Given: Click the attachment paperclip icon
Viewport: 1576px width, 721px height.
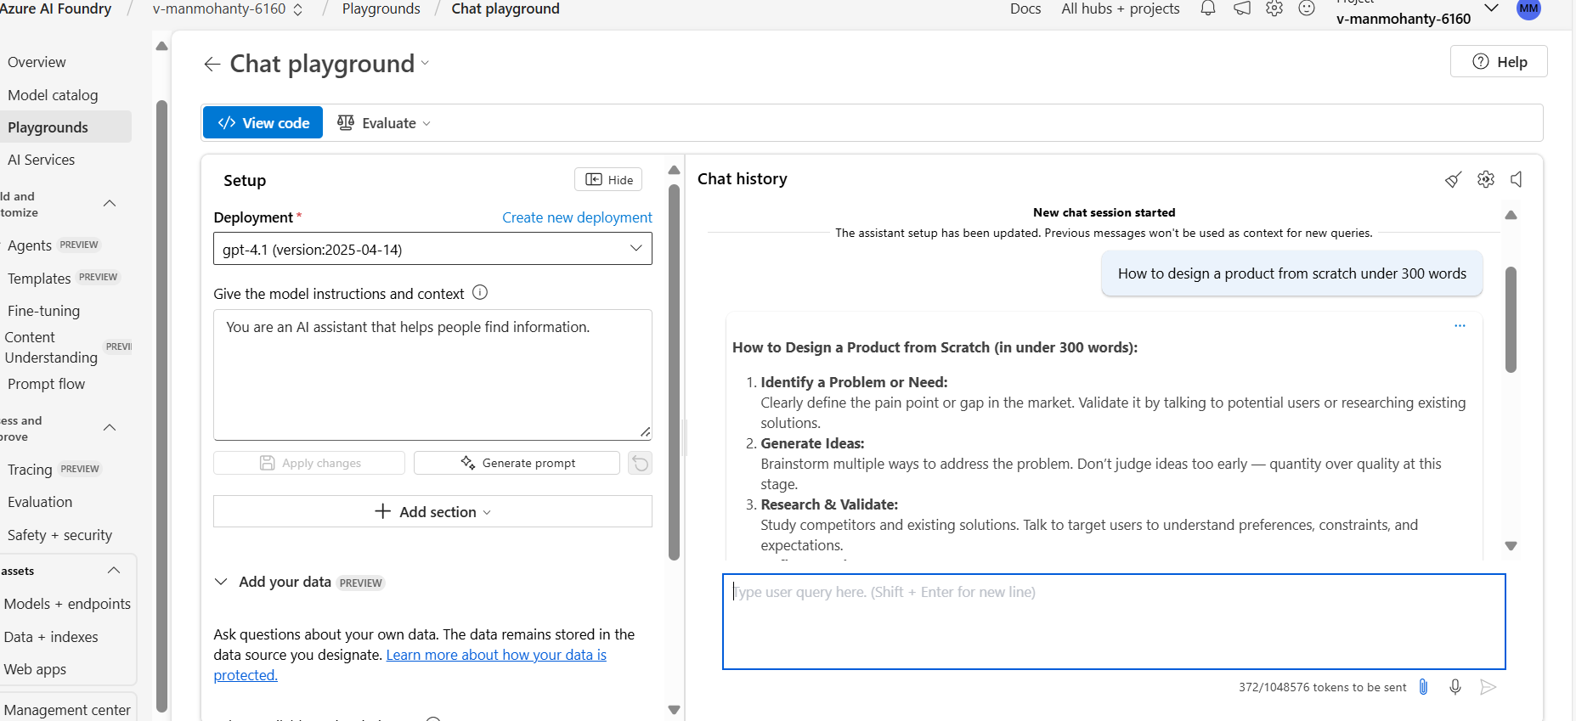Looking at the screenshot, I should [x=1423, y=687].
